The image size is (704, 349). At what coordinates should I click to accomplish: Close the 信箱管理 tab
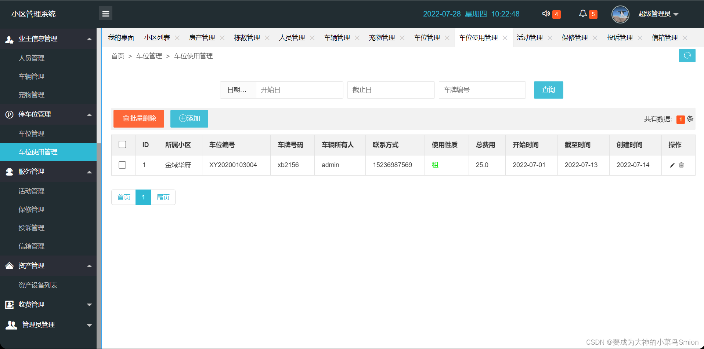tap(685, 38)
